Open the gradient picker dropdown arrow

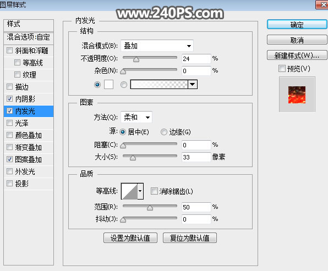pos(193,85)
